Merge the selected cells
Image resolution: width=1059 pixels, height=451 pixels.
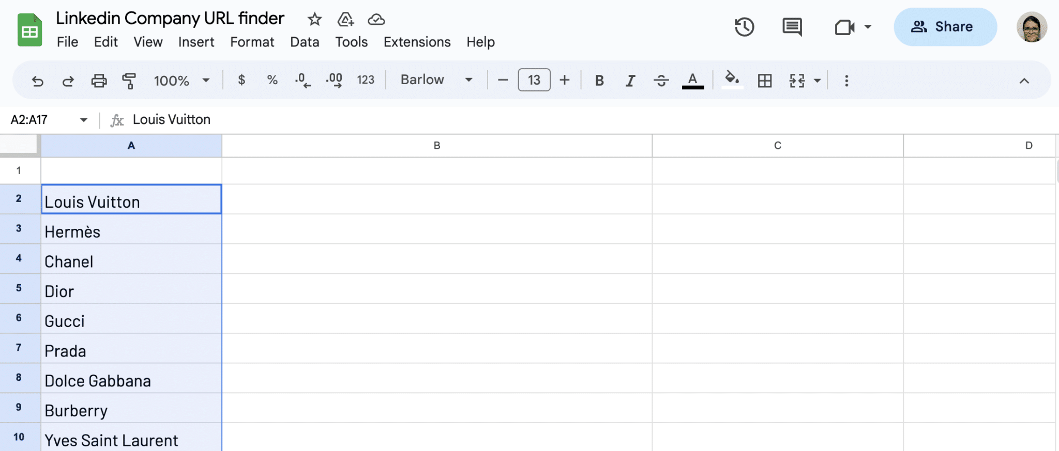(797, 81)
